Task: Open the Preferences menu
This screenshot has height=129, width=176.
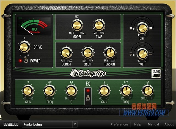Action: pyautogui.click(x=119, y=124)
